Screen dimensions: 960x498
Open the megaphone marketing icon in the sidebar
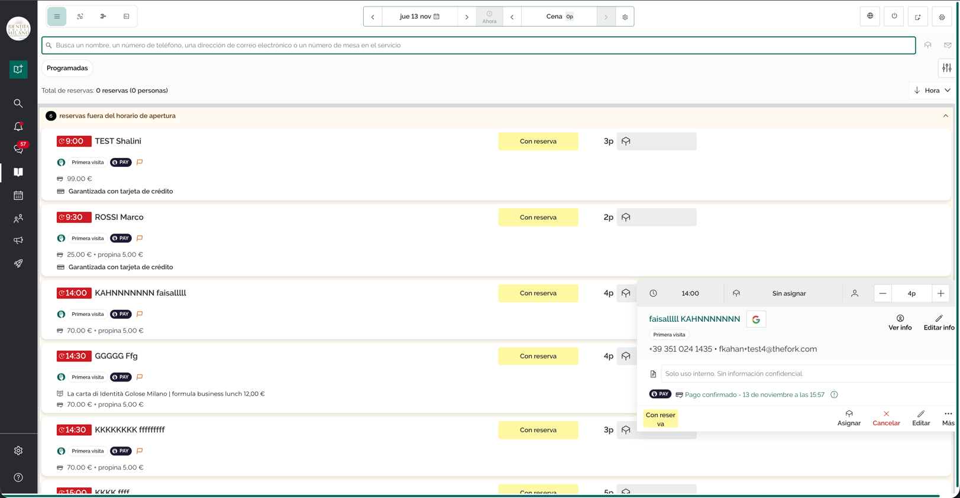(18, 241)
